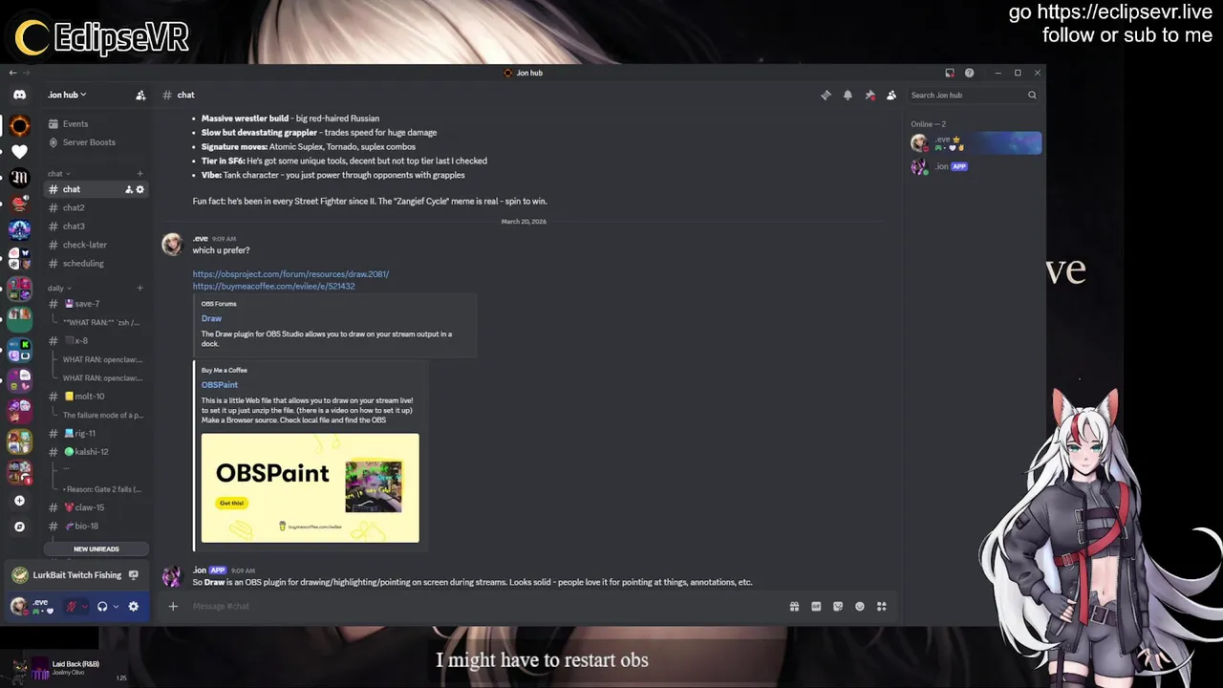Add a Server plus icon
Screen dimensions: 1223x688
(x=19, y=501)
